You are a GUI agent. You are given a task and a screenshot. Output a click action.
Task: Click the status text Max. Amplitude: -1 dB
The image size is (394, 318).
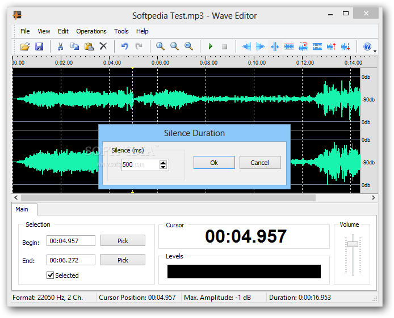click(x=217, y=298)
